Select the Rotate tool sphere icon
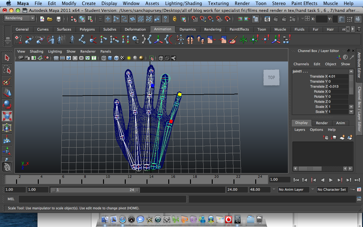The image size is (363, 227). [x=7, y=104]
